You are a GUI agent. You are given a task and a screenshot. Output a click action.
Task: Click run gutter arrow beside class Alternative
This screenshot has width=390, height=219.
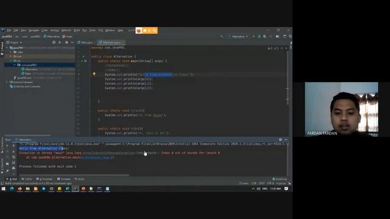(x=83, y=57)
